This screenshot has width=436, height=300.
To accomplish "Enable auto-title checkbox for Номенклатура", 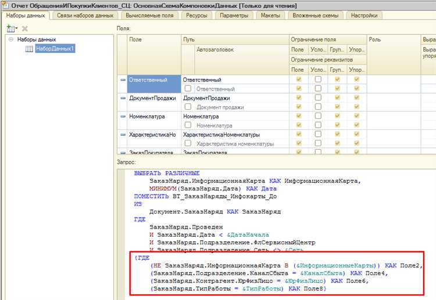I will (188, 125).
